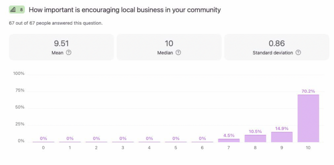The height and width of the screenshot is (165, 334).
Task: Click the 70.2% bar for rating 10
Action: pyautogui.click(x=308, y=118)
